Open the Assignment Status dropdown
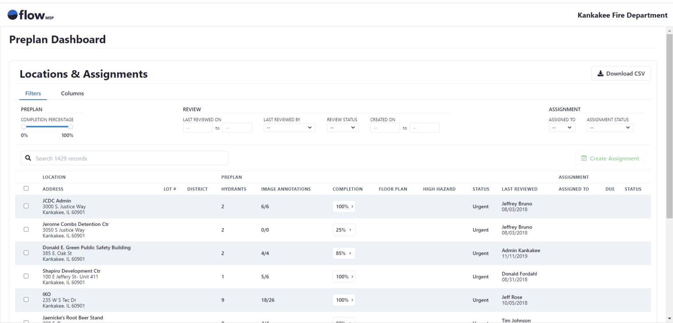Image resolution: width=673 pixels, height=323 pixels. (x=610, y=127)
